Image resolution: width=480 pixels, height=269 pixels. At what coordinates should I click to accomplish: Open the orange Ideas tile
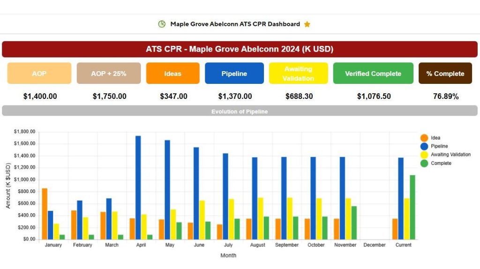click(172, 74)
